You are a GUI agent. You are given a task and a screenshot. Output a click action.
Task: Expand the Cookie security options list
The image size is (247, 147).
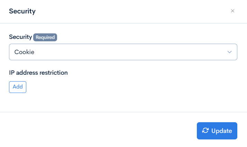point(123,52)
